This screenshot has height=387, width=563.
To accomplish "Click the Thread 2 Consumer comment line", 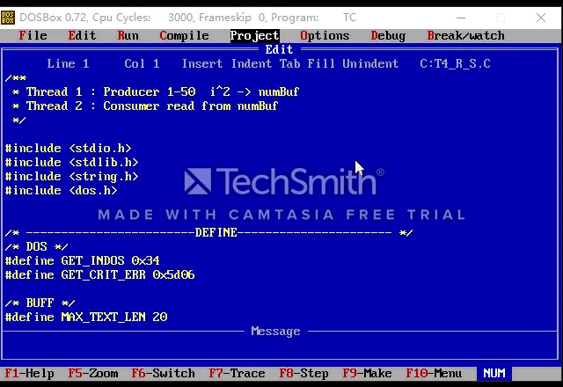I will pyautogui.click(x=145, y=106).
